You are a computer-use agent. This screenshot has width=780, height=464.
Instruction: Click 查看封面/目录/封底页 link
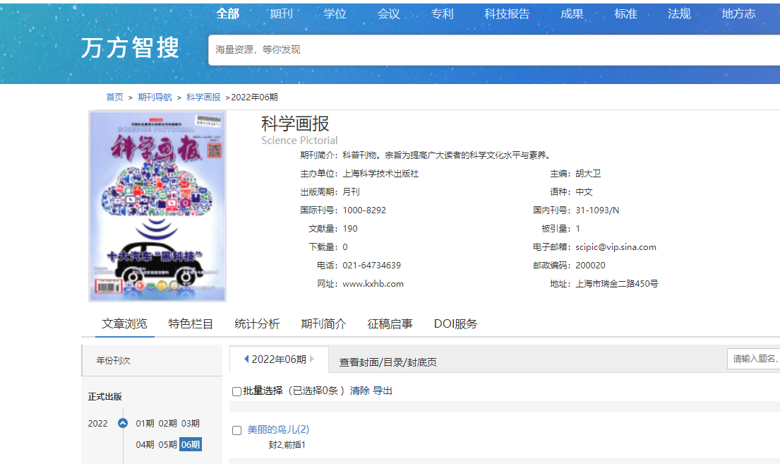(388, 362)
